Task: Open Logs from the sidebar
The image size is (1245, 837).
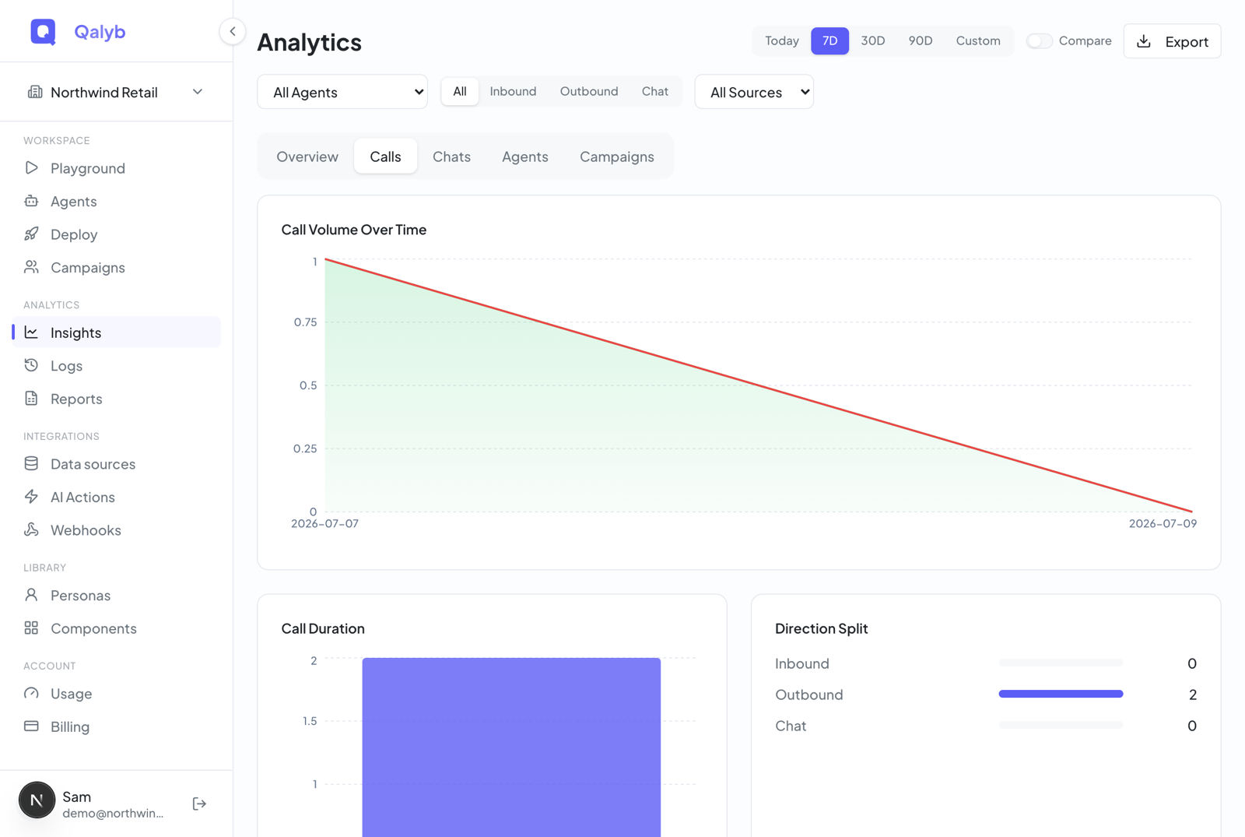Action: (x=117, y=365)
